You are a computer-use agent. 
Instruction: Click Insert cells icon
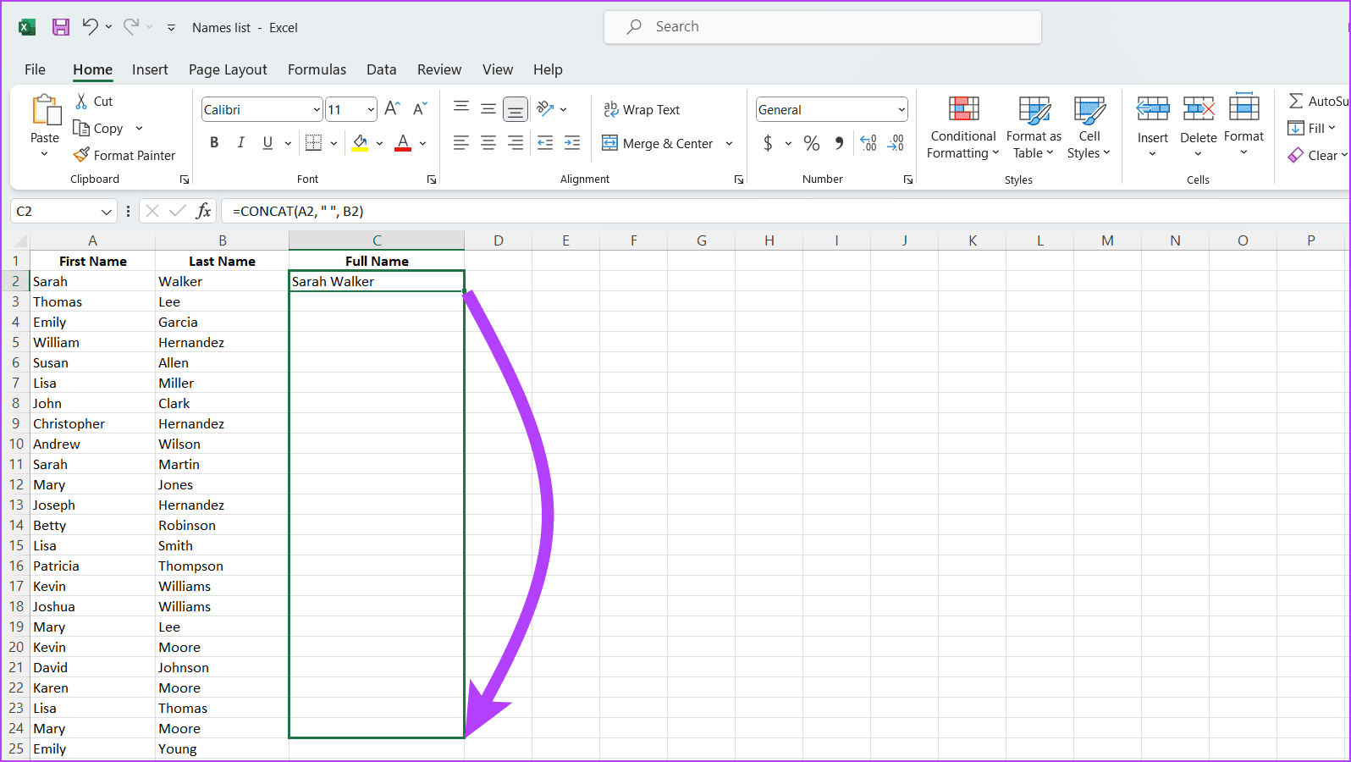coord(1152,109)
